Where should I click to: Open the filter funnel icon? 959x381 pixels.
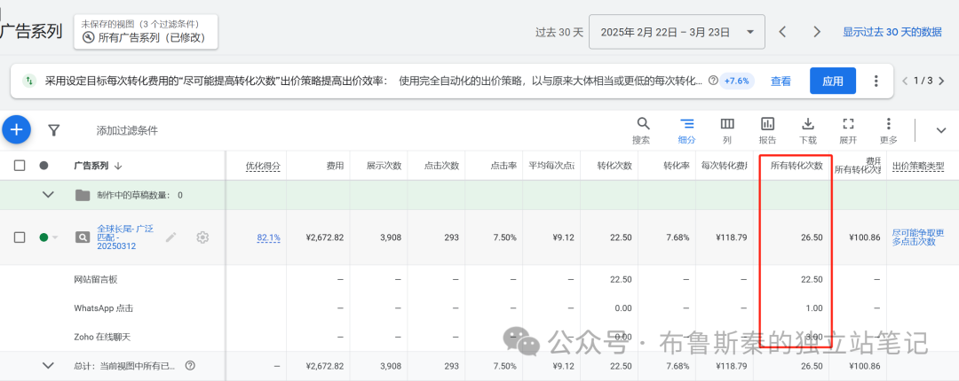coord(54,130)
